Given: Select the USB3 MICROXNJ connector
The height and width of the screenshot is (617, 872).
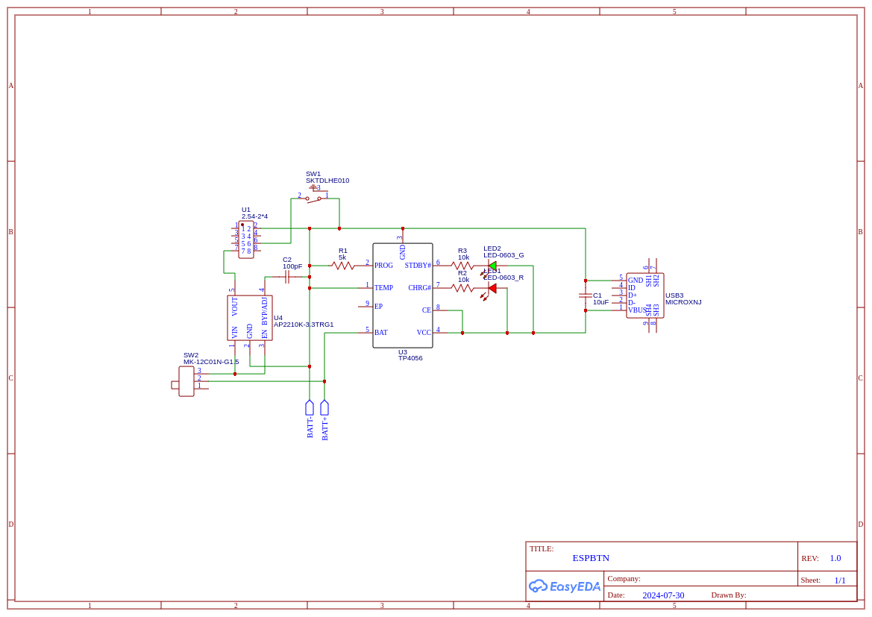Looking at the screenshot, I should coord(645,295).
